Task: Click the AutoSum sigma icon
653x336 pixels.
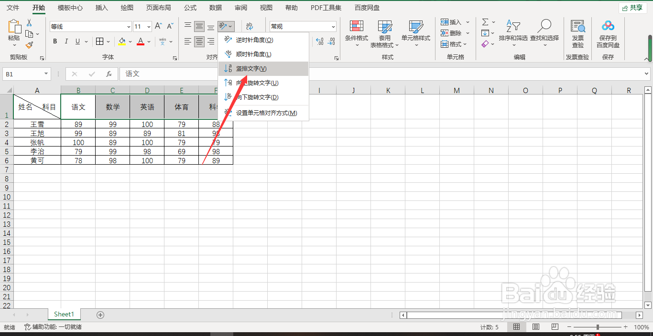Action: pyautogui.click(x=485, y=22)
